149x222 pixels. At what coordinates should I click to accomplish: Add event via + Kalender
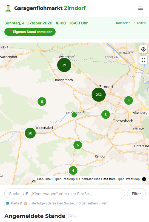pos(121,23)
